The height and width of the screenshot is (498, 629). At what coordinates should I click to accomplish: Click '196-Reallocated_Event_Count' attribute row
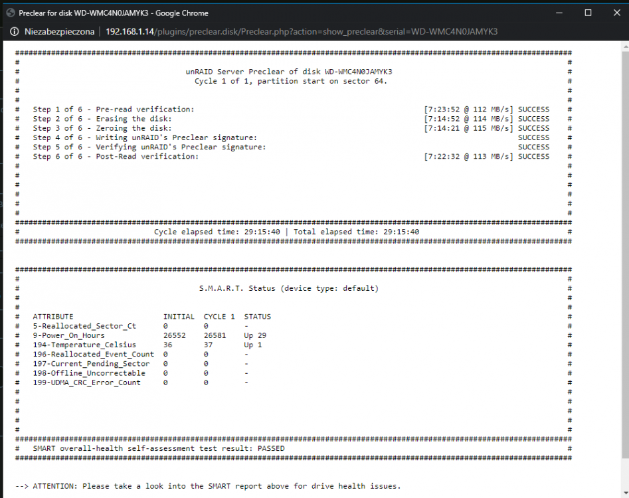coord(94,355)
